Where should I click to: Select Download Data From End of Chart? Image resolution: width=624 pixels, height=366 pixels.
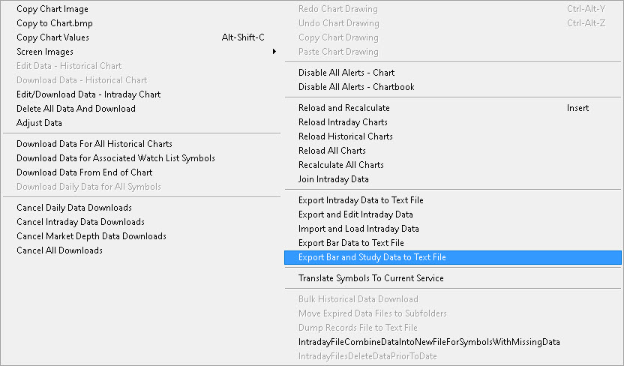click(85, 172)
